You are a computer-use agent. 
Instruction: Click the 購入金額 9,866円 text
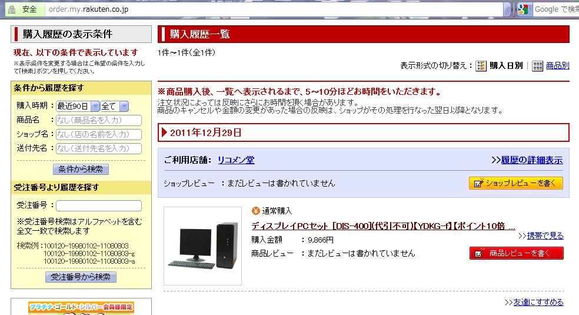292,240
